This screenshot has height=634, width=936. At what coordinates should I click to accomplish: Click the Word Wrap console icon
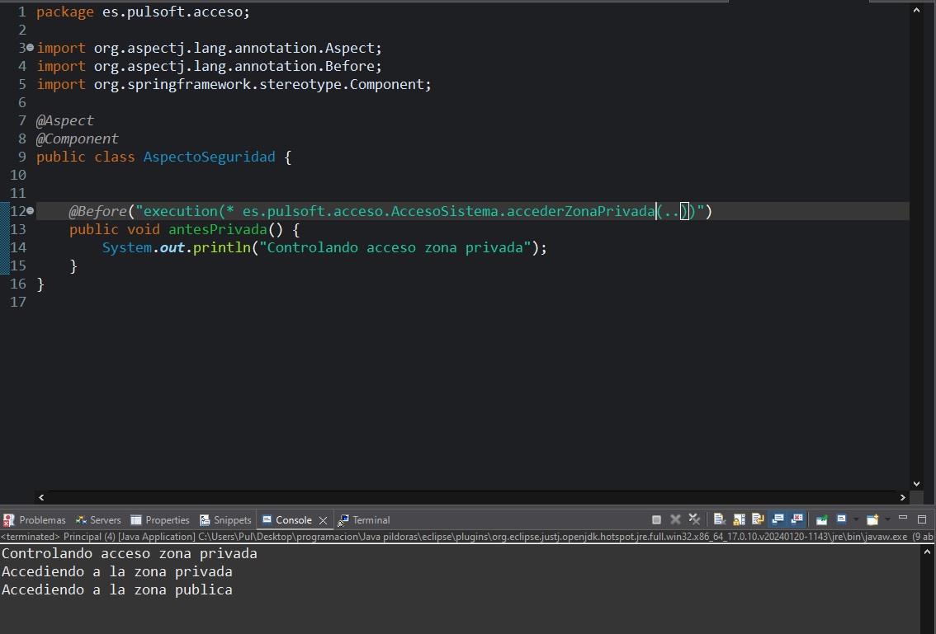(758, 520)
